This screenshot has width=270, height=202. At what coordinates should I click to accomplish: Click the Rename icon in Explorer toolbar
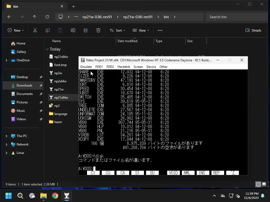pos(73,31)
